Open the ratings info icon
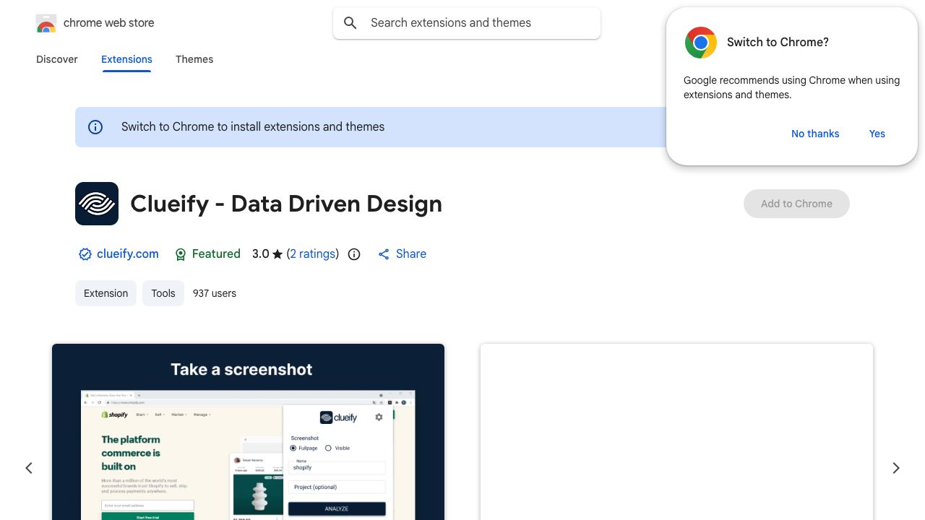 click(354, 254)
